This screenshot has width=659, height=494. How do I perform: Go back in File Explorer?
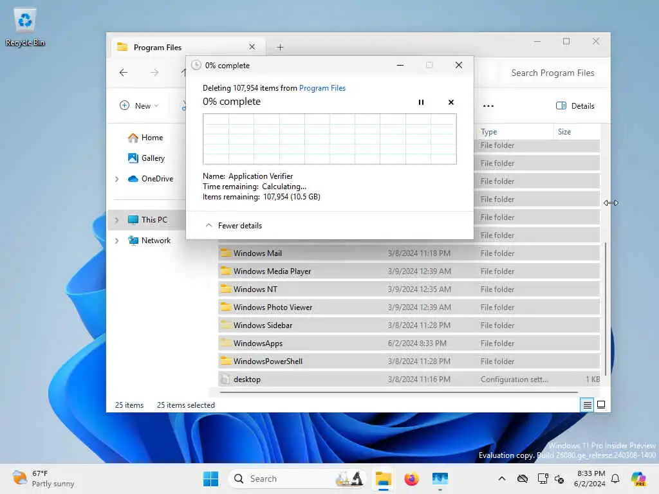tap(123, 73)
